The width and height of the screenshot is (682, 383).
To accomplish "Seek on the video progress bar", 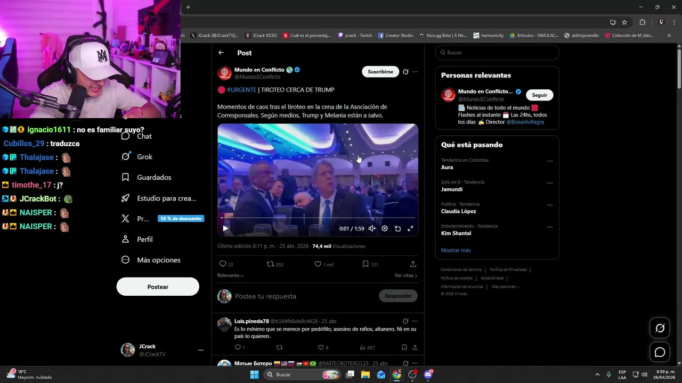I will 318,218.
